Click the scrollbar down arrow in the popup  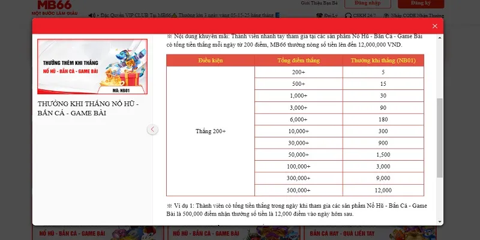440,221
